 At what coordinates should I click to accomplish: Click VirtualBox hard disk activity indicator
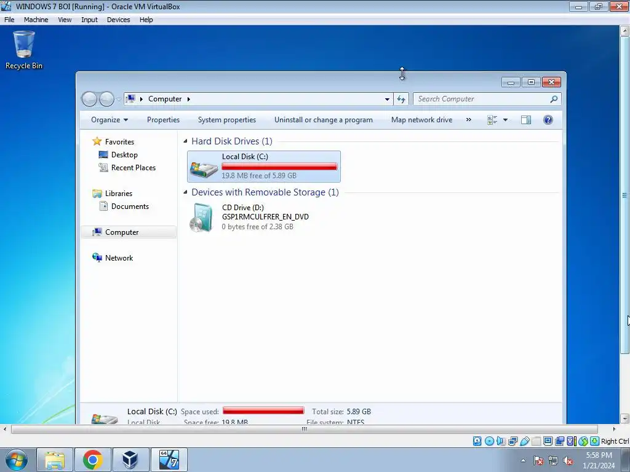pyautogui.click(x=477, y=441)
